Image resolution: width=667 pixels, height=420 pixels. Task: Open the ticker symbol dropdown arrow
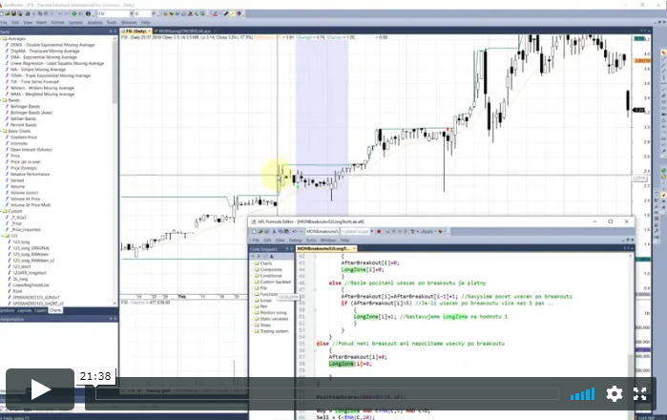pos(132,13)
